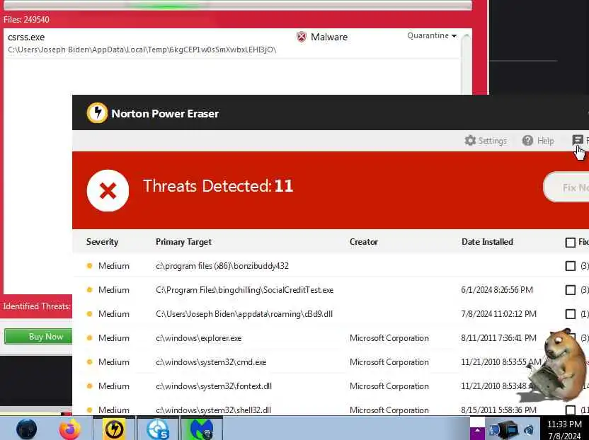Click date 8/11/2011 7:36:41 PM
The height and width of the screenshot is (440, 589).
pyautogui.click(x=498, y=338)
